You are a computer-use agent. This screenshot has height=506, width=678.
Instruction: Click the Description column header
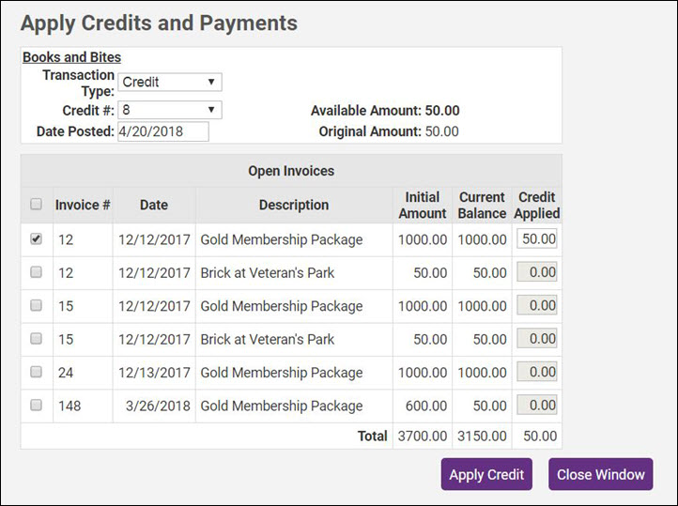pos(294,205)
